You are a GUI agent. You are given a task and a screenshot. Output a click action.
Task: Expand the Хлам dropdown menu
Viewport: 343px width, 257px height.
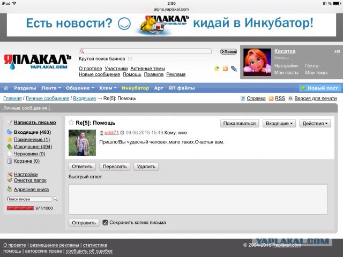point(108,88)
